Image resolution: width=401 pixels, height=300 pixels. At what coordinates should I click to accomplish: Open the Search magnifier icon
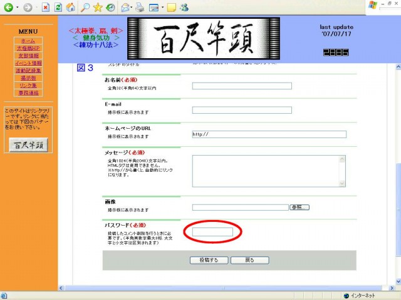85,8
